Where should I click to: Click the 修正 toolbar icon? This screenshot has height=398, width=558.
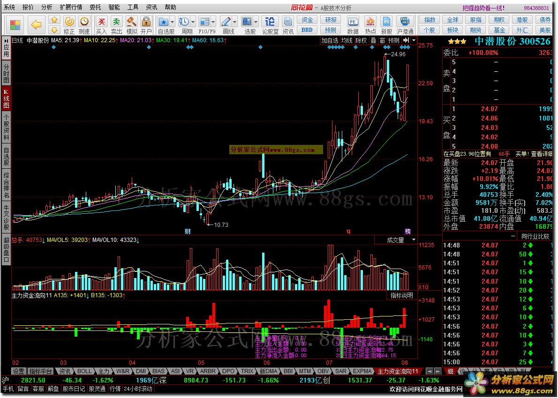pos(69,22)
